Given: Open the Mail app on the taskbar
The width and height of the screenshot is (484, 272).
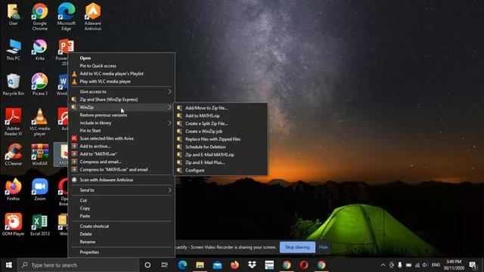Looking at the screenshot, I should [217, 265].
